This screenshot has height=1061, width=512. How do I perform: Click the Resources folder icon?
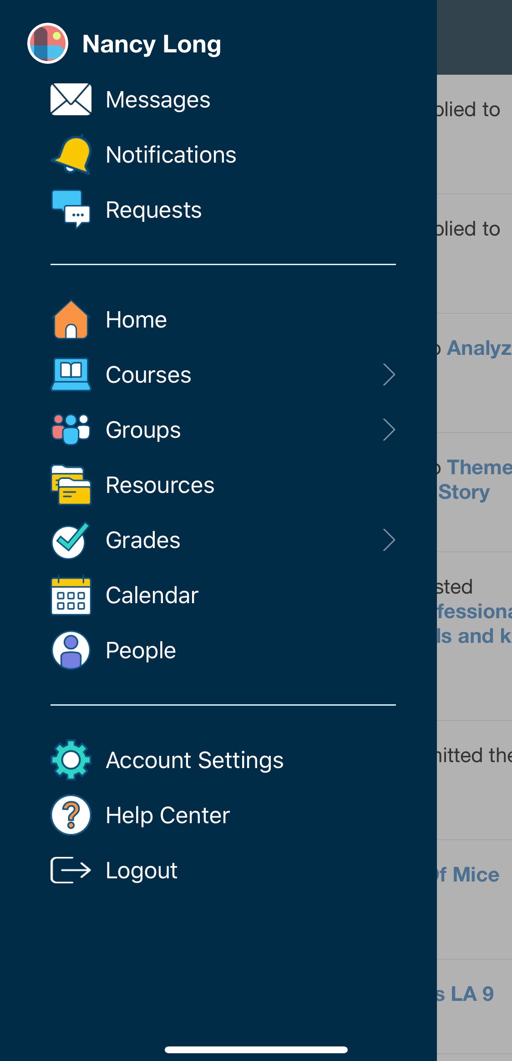pos(71,485)
